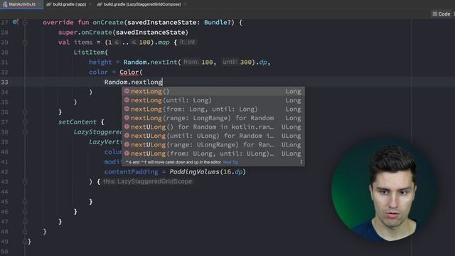This screenshot has height=256, width=455.
Task: Click contentPadding parameter name on line 42
Action: click(x=132, y=172)
